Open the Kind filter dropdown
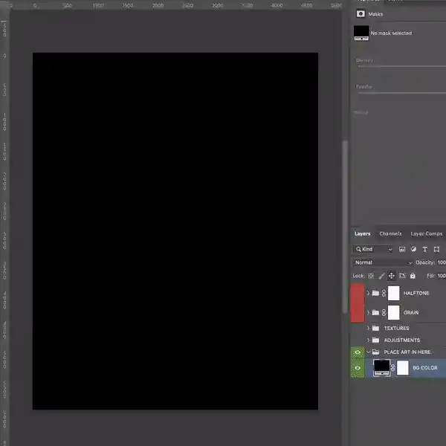446x446 pixels. click(374, 250)
